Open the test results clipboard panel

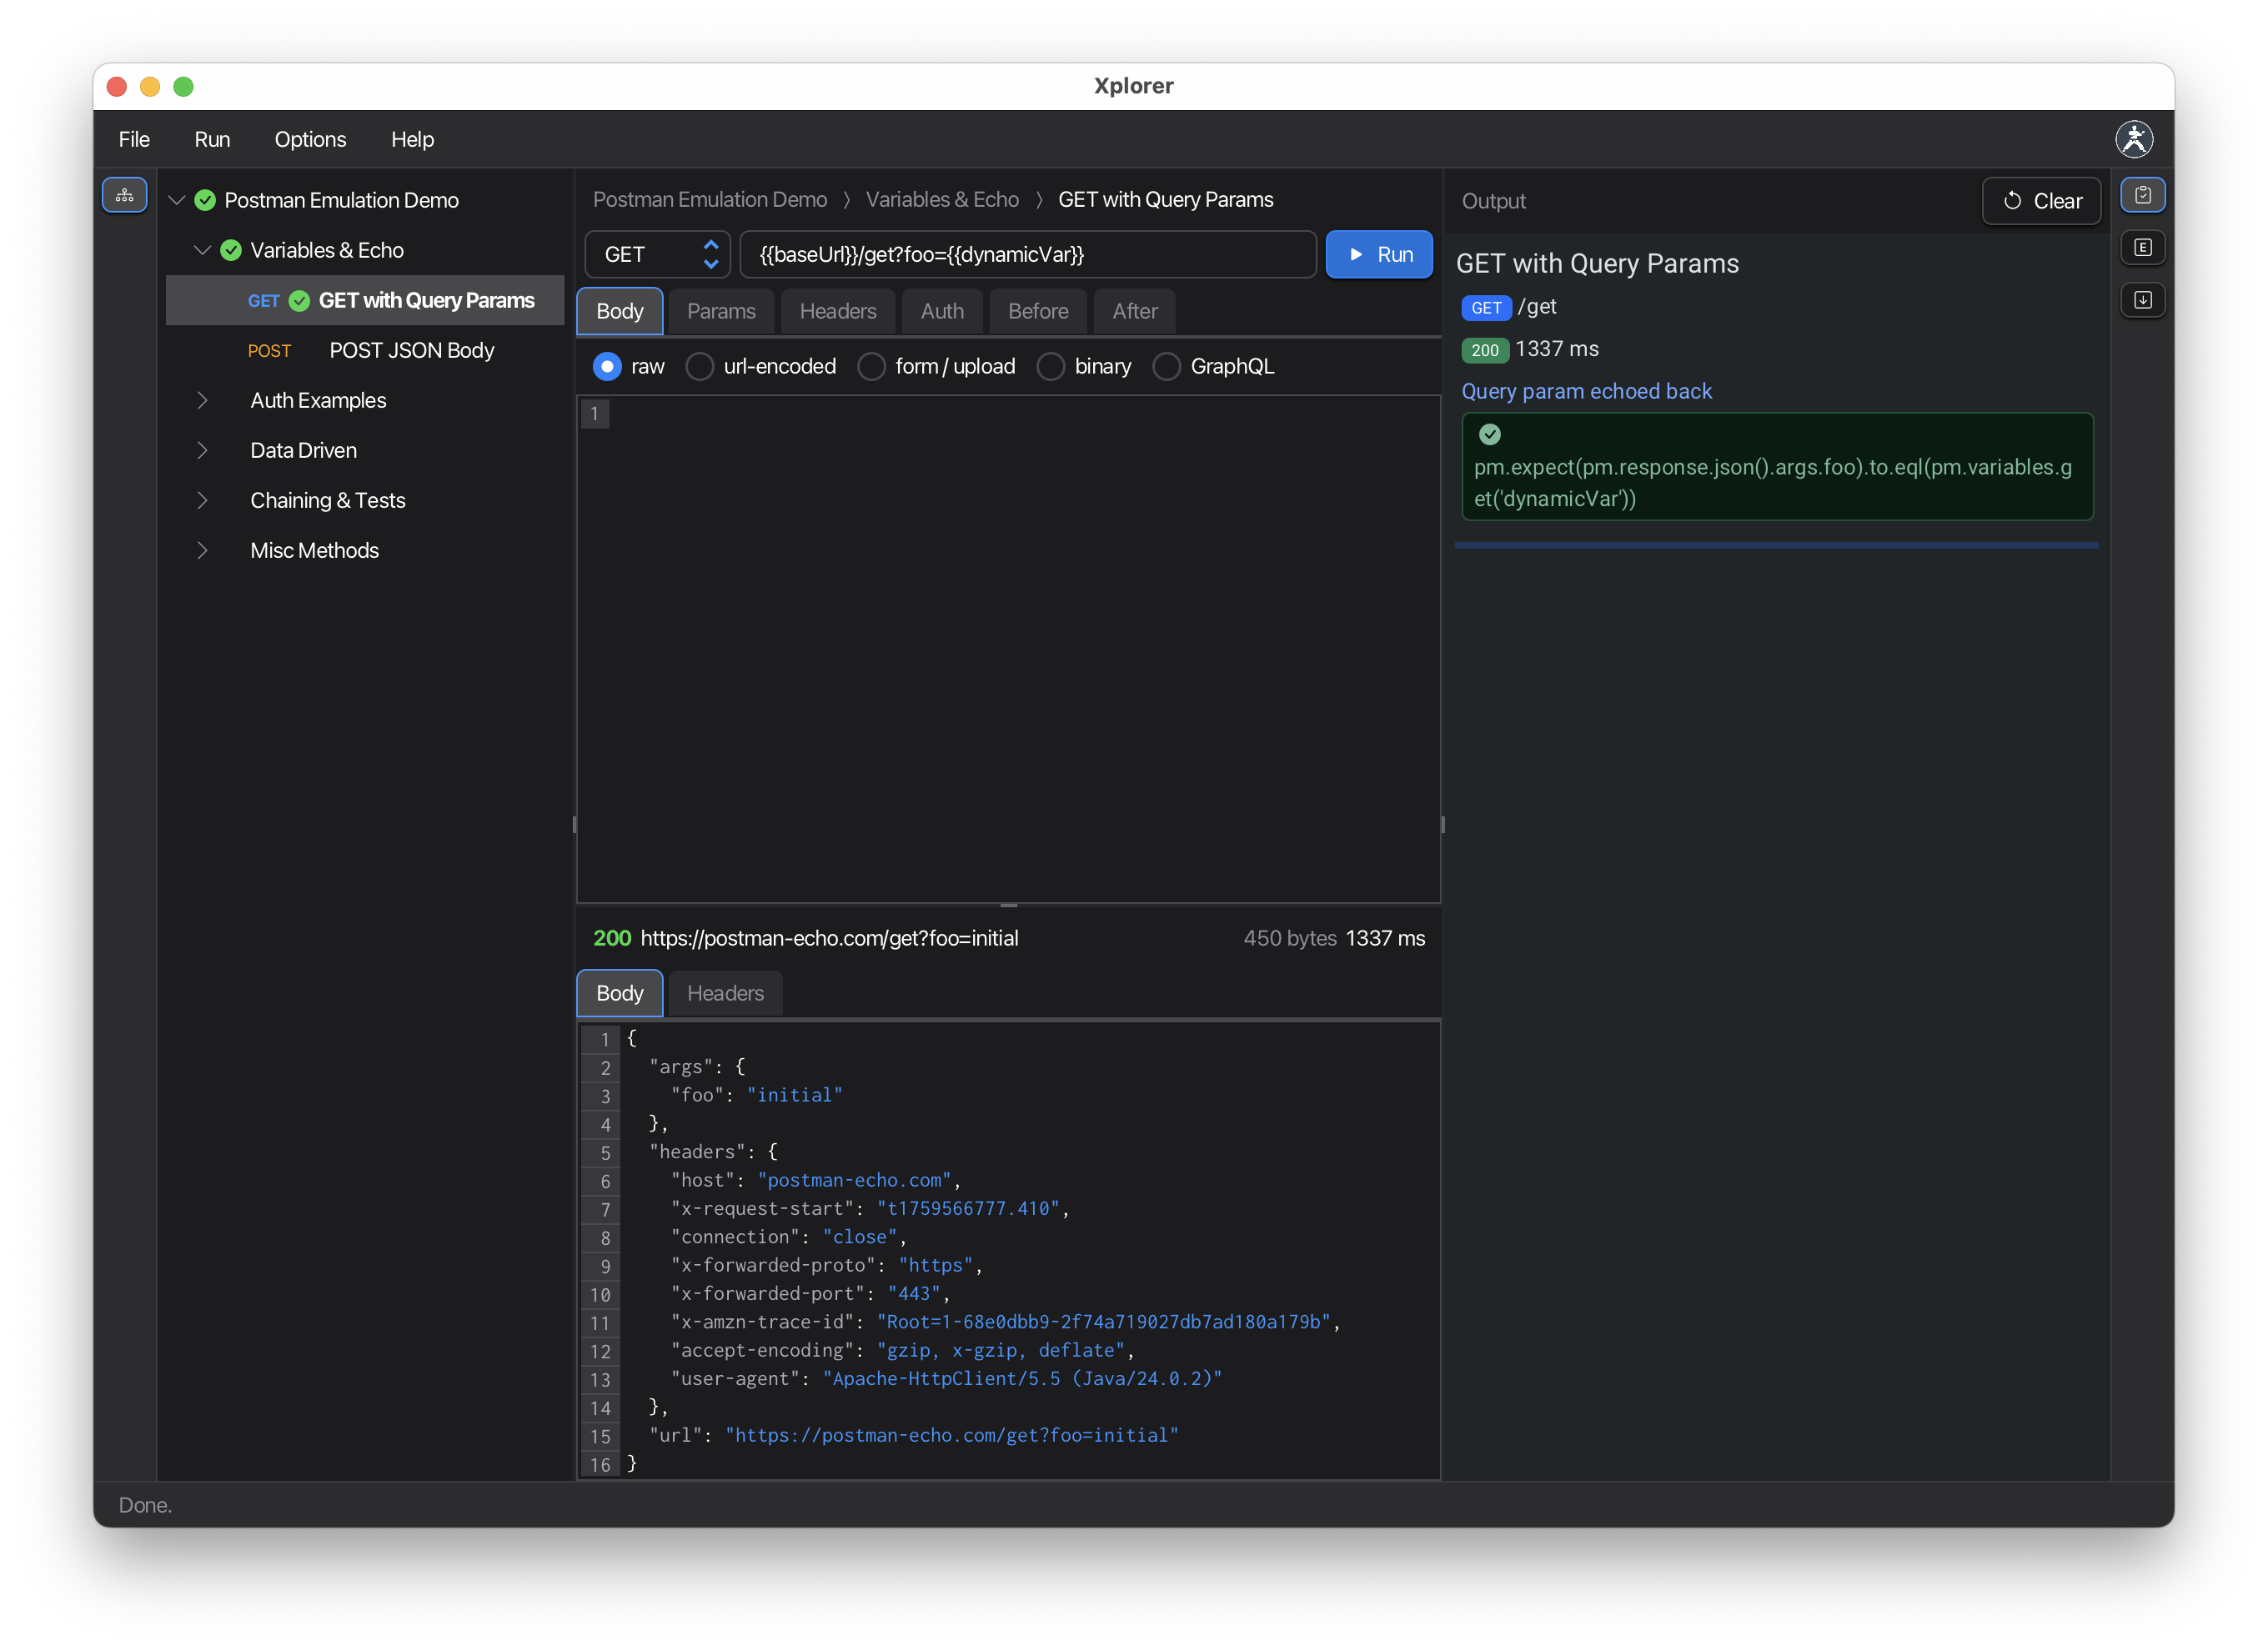tap(2143, 195)
